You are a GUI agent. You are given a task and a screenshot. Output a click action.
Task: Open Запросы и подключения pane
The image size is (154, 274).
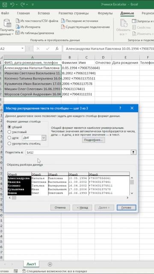tap(143, 21)
